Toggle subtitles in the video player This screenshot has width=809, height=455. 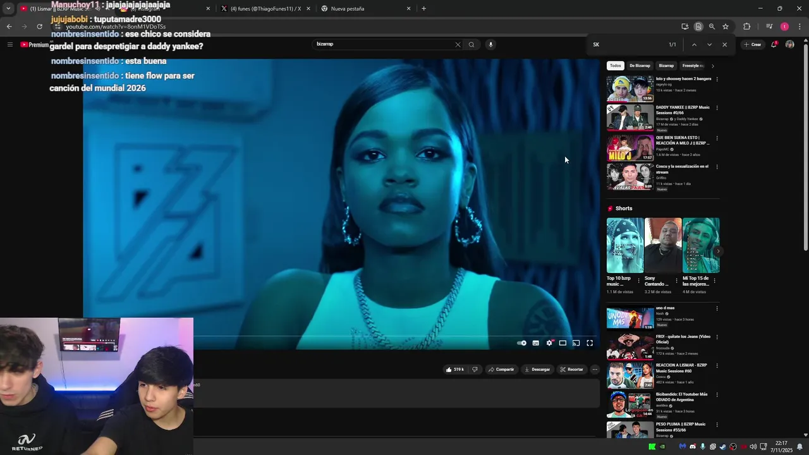(x=536, y=343)
